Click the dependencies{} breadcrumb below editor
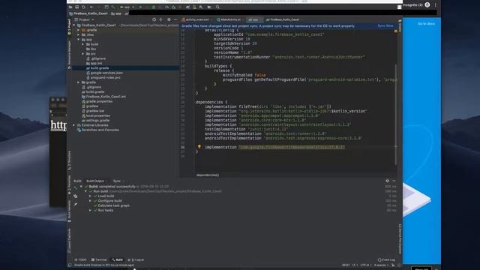Image resolution: width=480 pixels, height=270 pixels. click(208, 175)
